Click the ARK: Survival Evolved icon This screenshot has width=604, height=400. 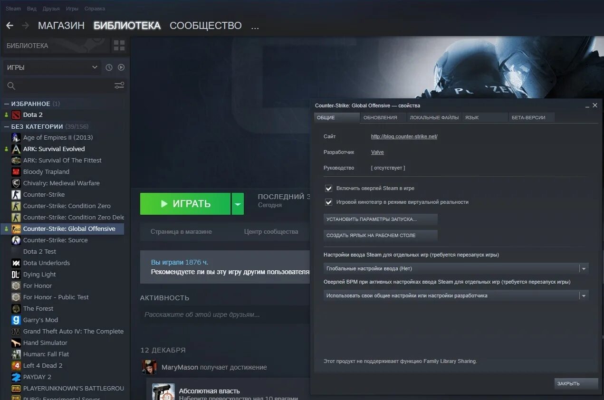click(x=16, y=149)
